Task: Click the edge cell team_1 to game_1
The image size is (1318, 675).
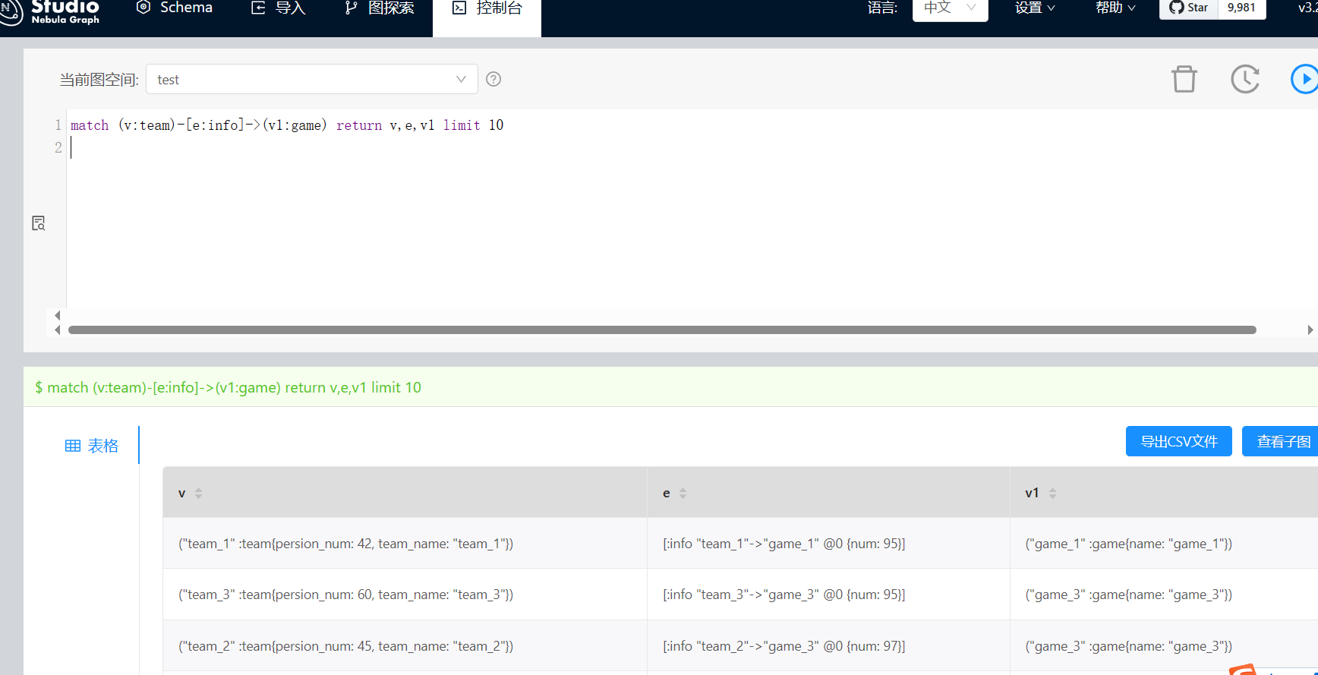Action: coord(828,544)
